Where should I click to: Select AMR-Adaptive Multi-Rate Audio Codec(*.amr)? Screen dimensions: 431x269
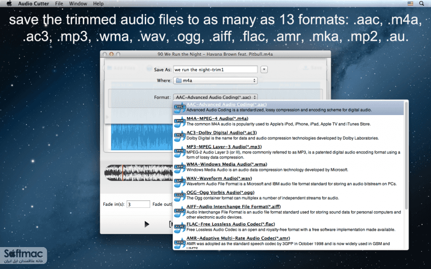tap(289, 243)
